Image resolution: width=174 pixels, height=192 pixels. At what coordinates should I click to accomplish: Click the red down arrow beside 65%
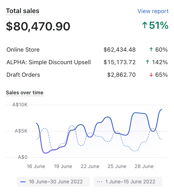pos(151,75)
